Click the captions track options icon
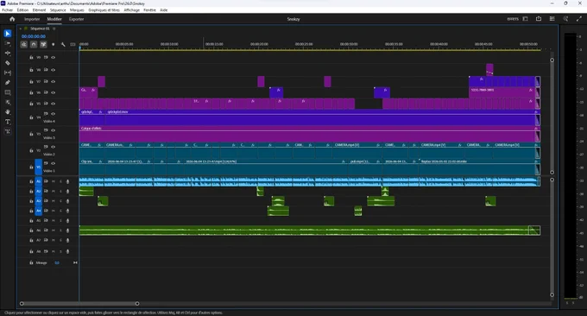Viewport: 587px width, 316px height. point(73,44)
